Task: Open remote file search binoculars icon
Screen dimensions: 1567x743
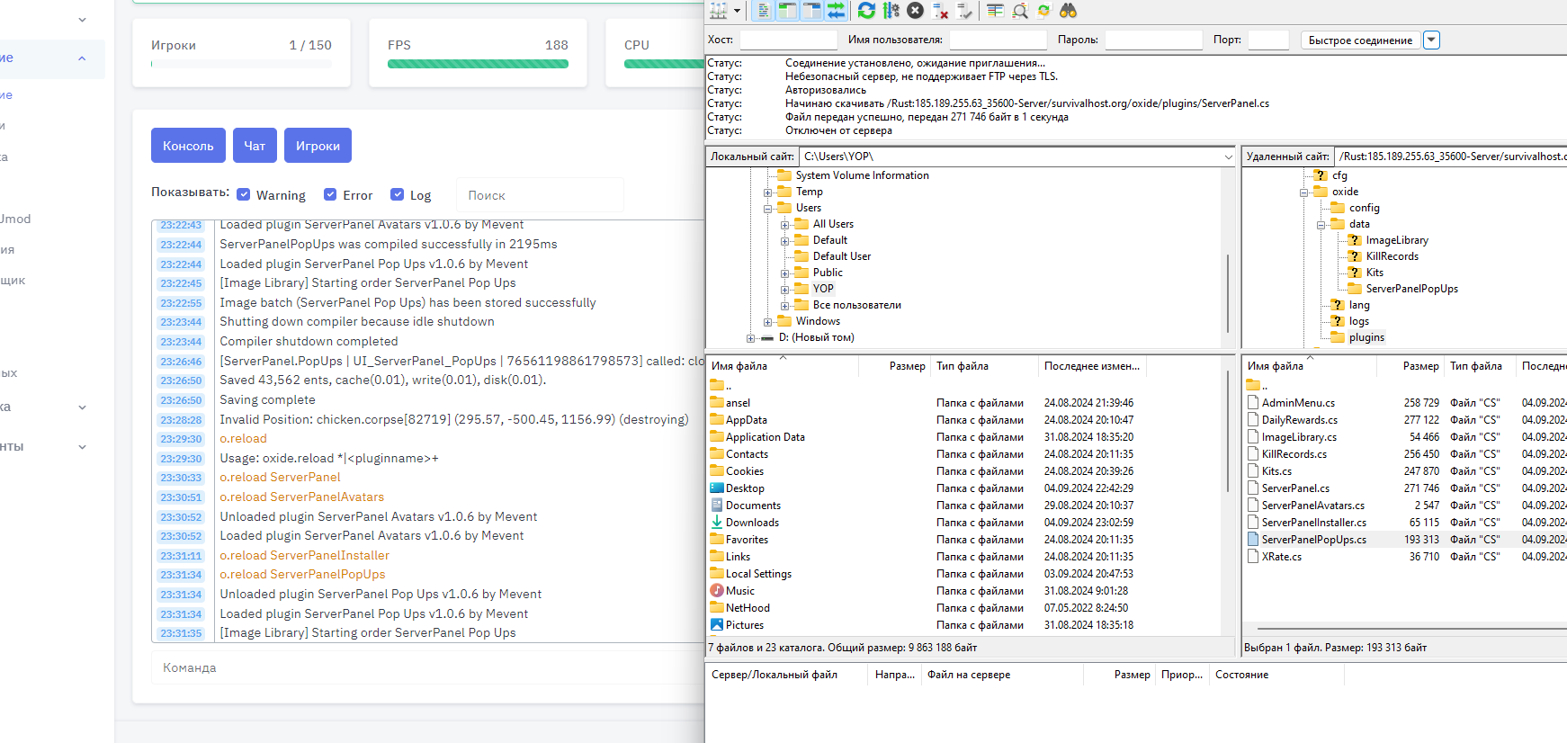Action: point(1068,11)
